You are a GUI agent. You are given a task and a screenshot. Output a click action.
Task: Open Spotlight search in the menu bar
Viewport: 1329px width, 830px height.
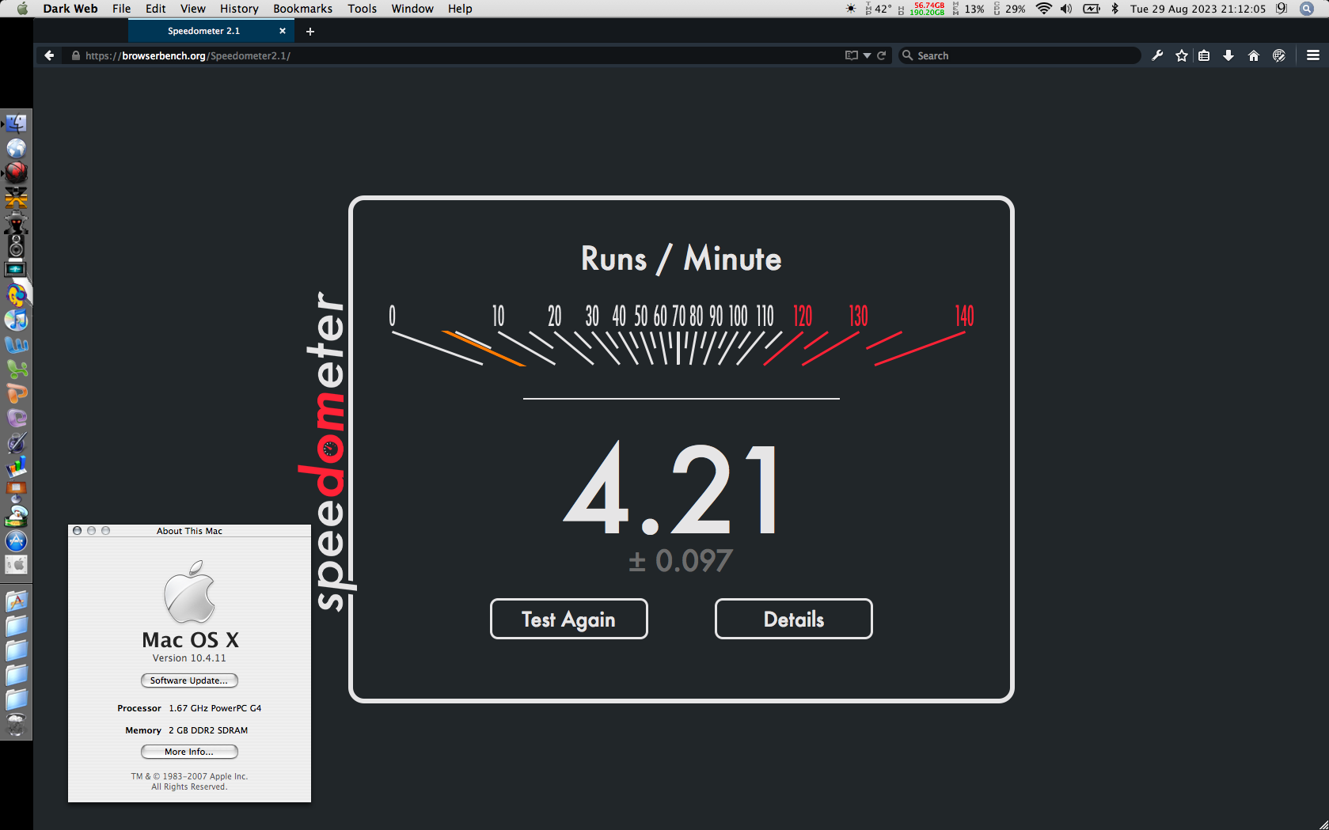[x=1307, y=9]
